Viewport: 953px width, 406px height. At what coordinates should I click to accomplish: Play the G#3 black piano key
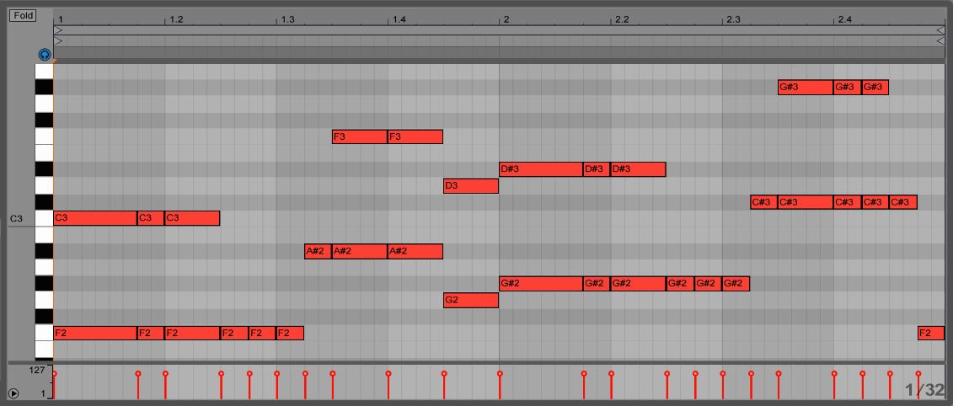click(44, 88)
